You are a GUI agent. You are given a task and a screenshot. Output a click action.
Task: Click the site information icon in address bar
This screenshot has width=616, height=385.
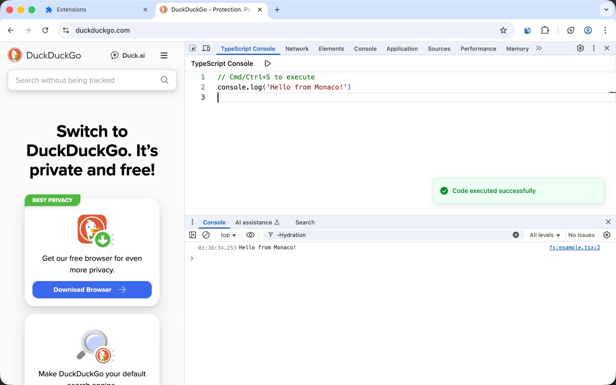click(x=66, y=30)
